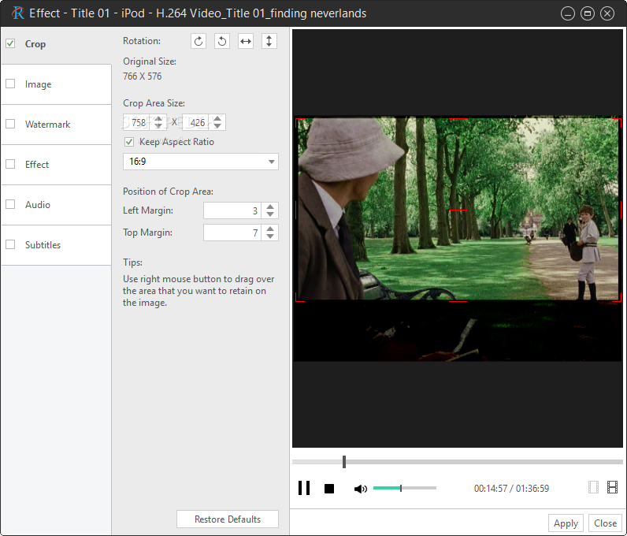The image size is (627, 536).
Task: Click the filmstrip preview mode icon
Action: [x=612, y=487]
